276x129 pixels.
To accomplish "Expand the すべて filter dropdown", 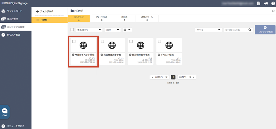I will click(x=208, y=30).
